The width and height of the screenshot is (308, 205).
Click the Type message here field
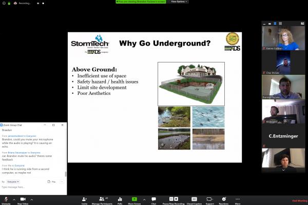pyautogui.click(x=33, y=188)
